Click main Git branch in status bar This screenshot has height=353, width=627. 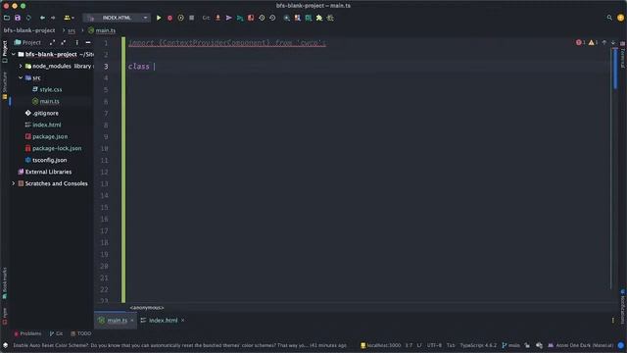(x=511, y=345)
